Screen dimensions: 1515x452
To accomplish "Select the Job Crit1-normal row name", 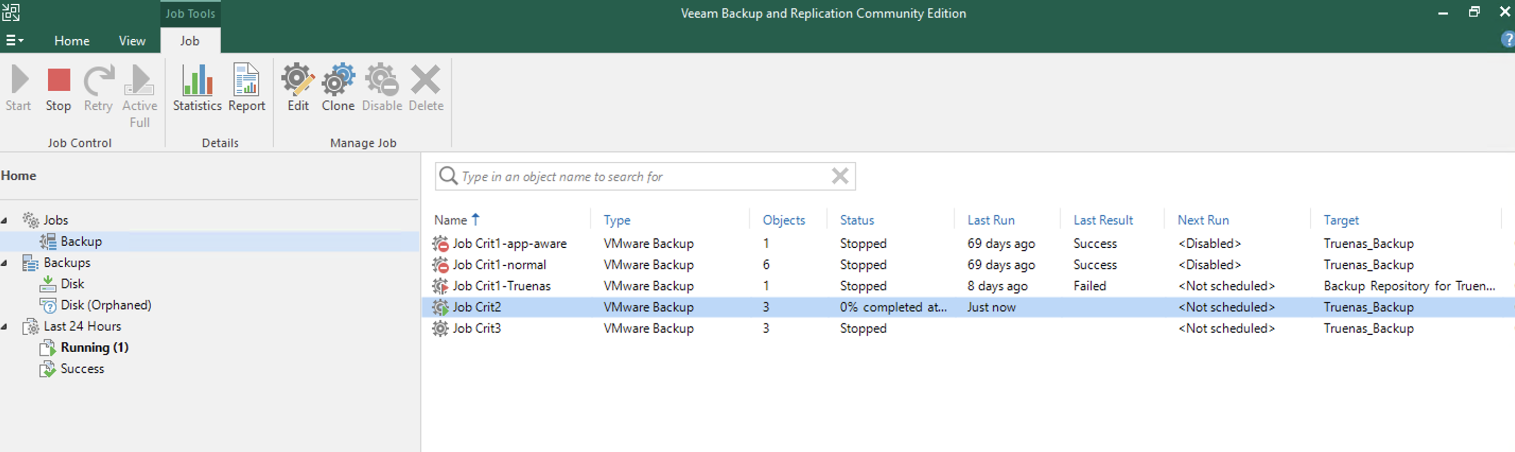I will [499, 264].
